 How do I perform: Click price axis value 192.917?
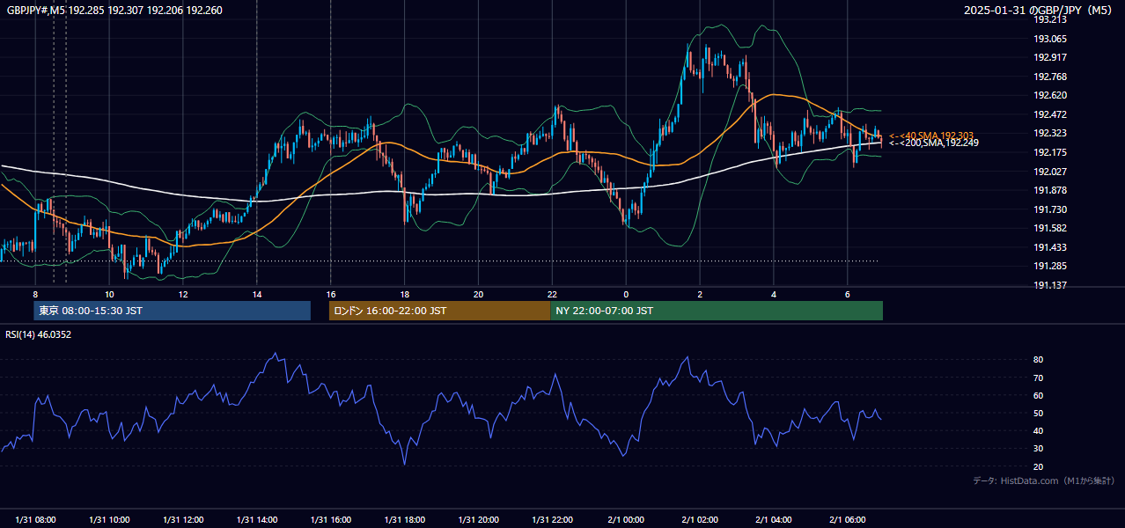pyautogui.click(x=1050, y=58)
